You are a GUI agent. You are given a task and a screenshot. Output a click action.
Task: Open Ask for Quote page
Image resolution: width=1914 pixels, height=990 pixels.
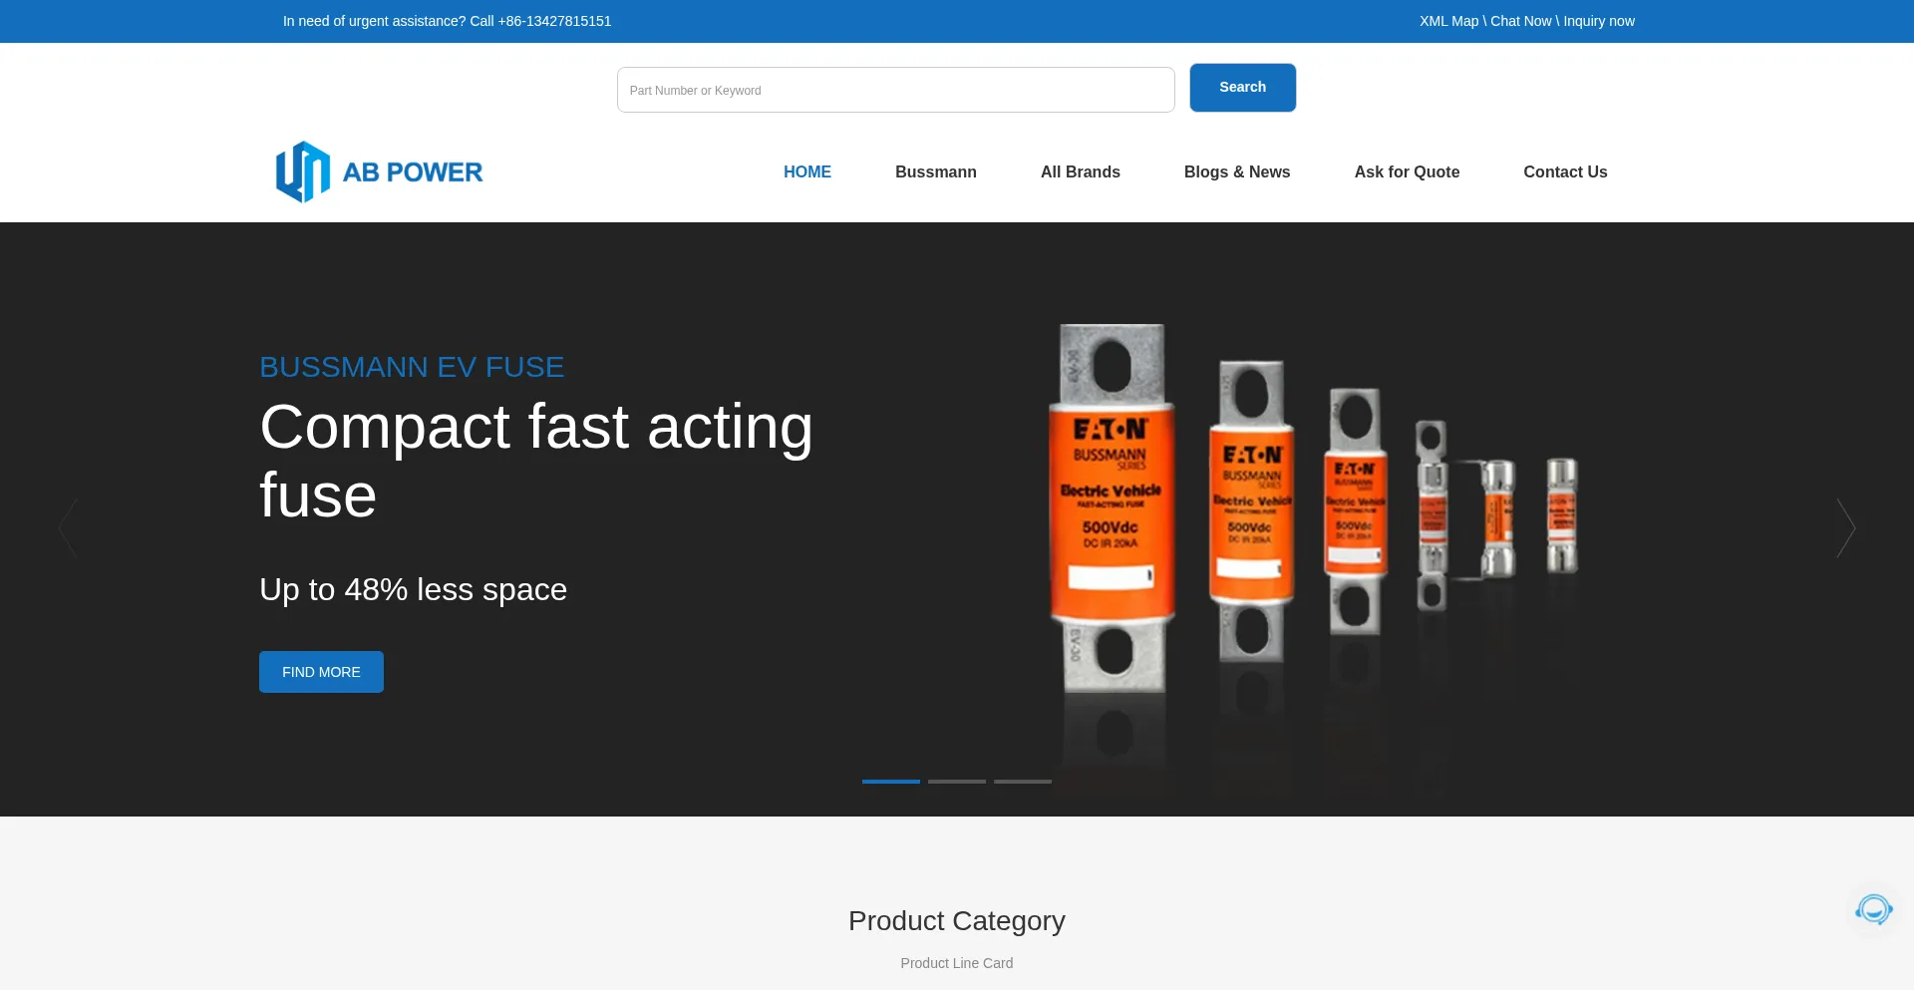(x=1407, y=171)
